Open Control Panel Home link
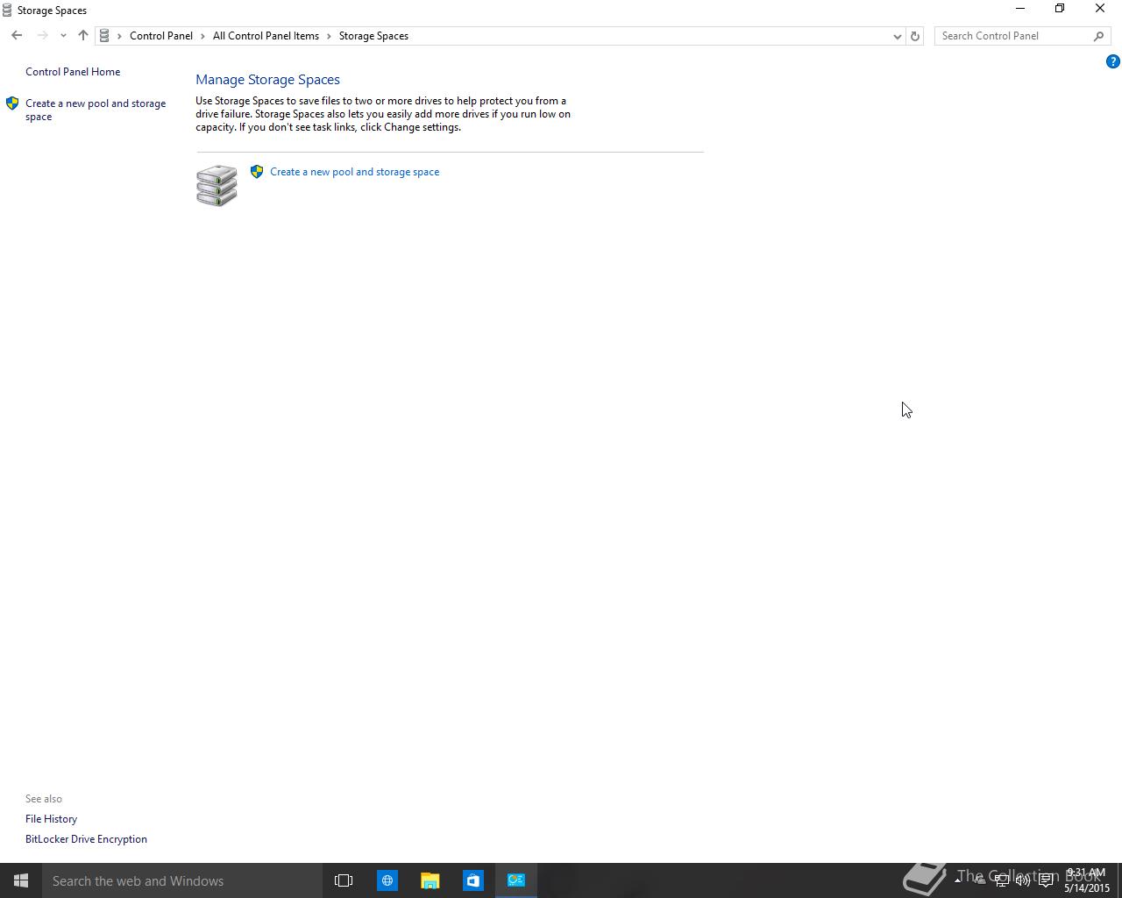 click(73, 72)
